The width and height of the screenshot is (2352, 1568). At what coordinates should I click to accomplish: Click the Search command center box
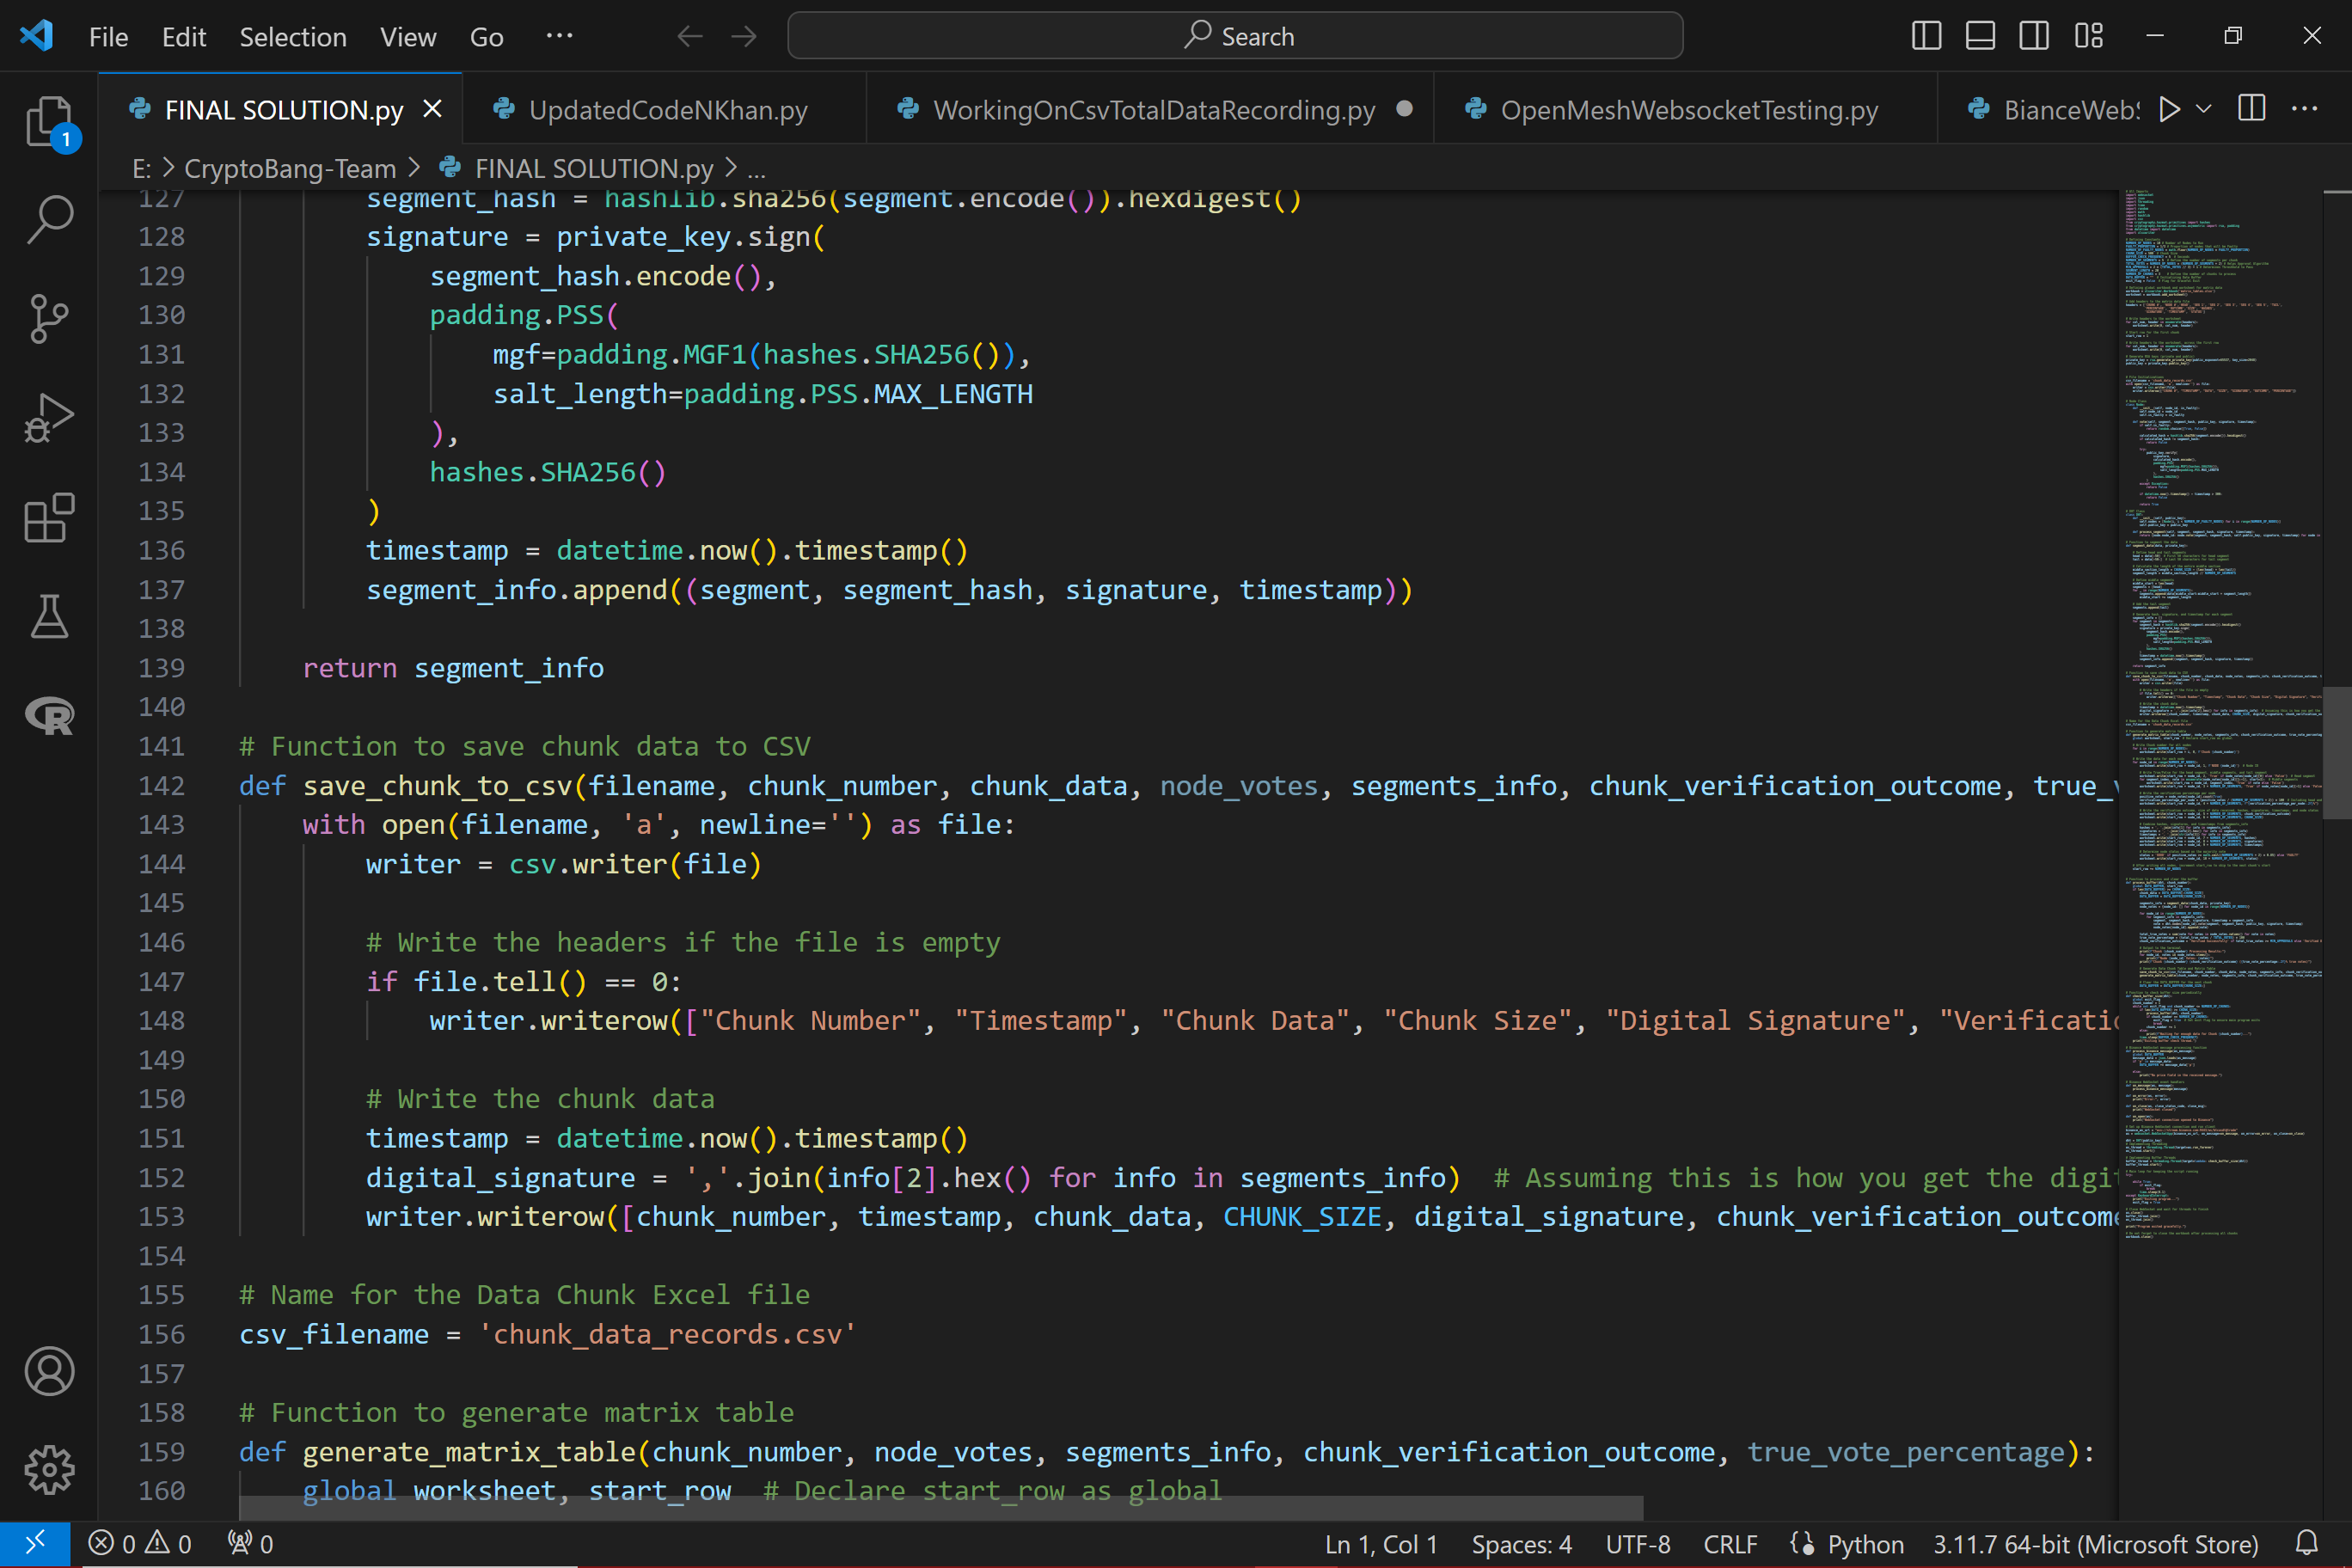1235,36
